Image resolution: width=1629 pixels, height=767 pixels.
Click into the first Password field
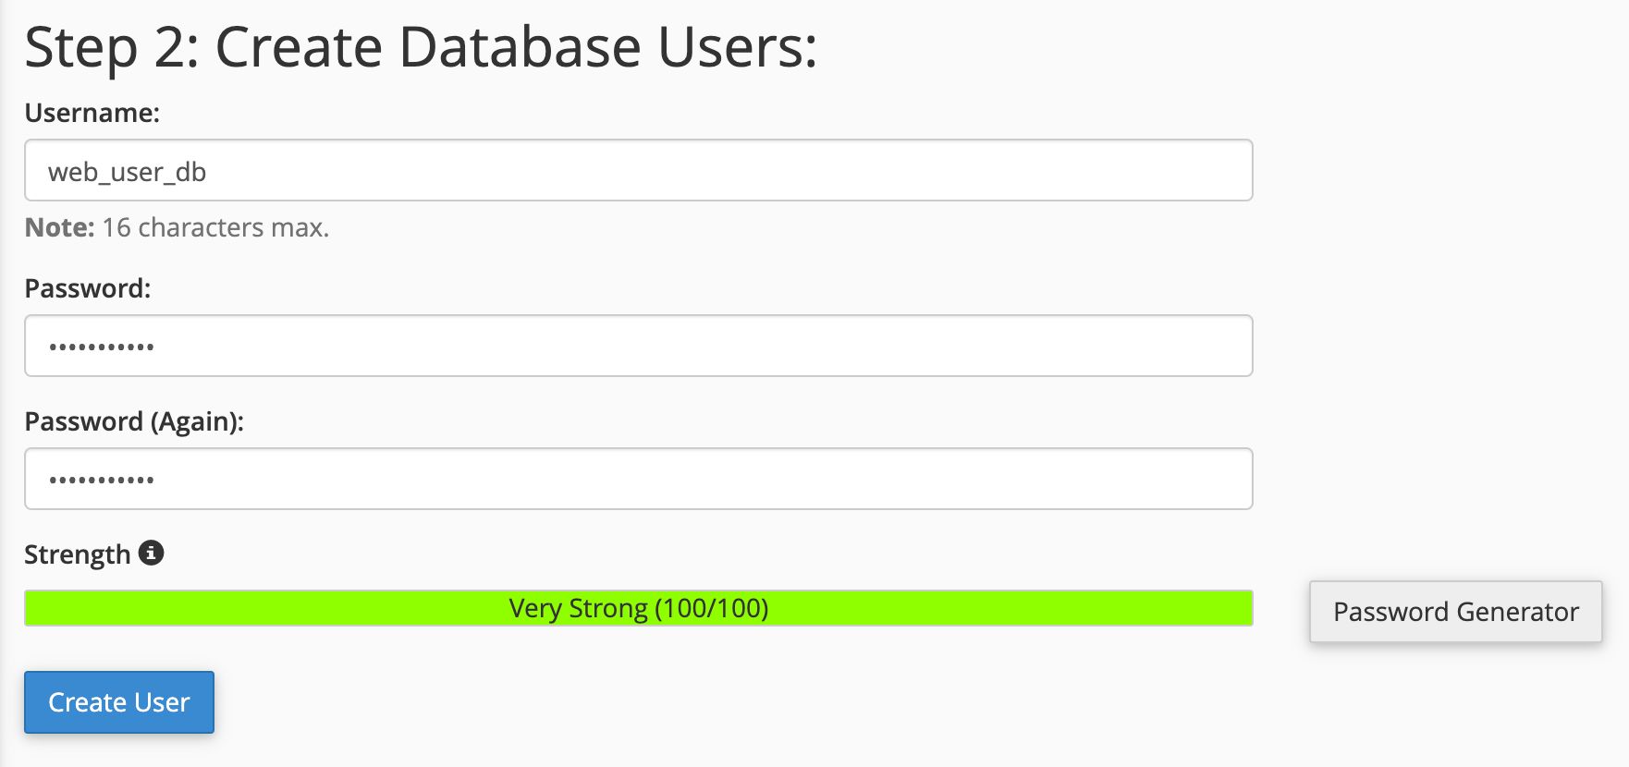pos(638,346)
